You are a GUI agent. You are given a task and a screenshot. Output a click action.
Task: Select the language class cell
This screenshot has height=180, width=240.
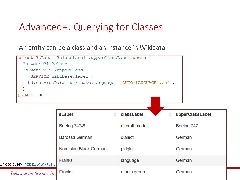pyautogui.click(x=146, y=160)
